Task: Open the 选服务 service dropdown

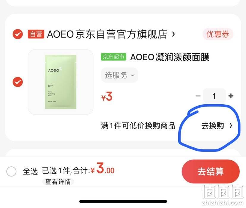Action: (119, 75)
